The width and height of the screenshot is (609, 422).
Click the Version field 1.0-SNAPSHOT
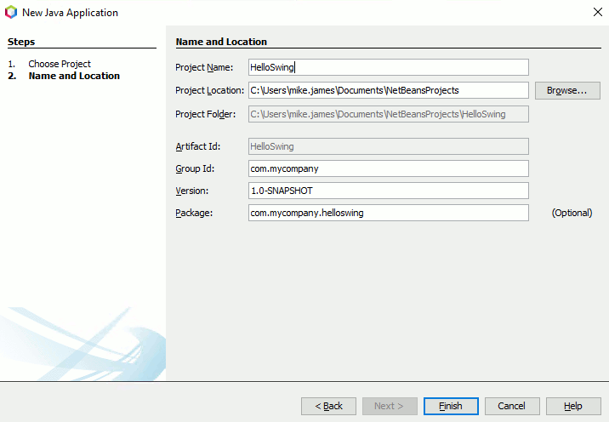[389, 191]
